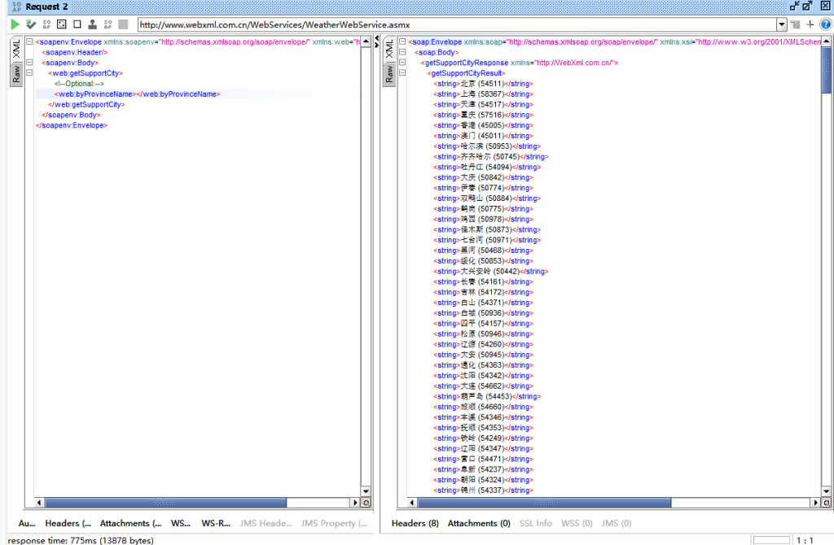The height and width of the screenshot is (545, 834).
Task: Click the tab layout icon by endpoint
Action: pos(795,24)
